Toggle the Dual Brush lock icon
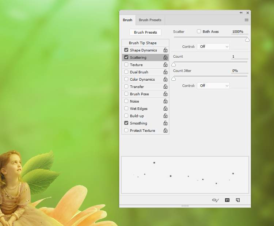This screenshot has height=226, width=274. point(165,72)
